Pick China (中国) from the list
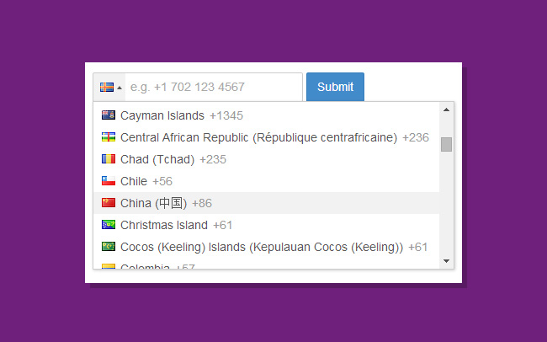The image size is (547, 342). point(154,203)
